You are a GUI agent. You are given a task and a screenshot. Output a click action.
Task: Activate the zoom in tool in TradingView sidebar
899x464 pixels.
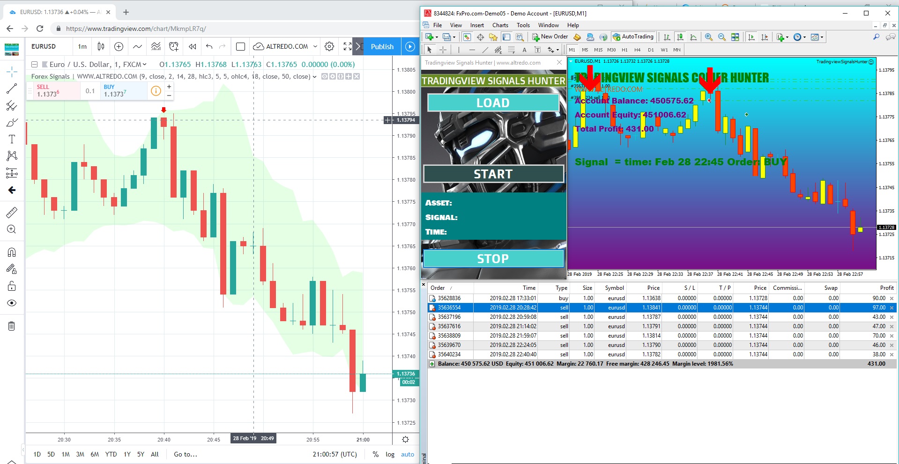[x=12, y=229]
